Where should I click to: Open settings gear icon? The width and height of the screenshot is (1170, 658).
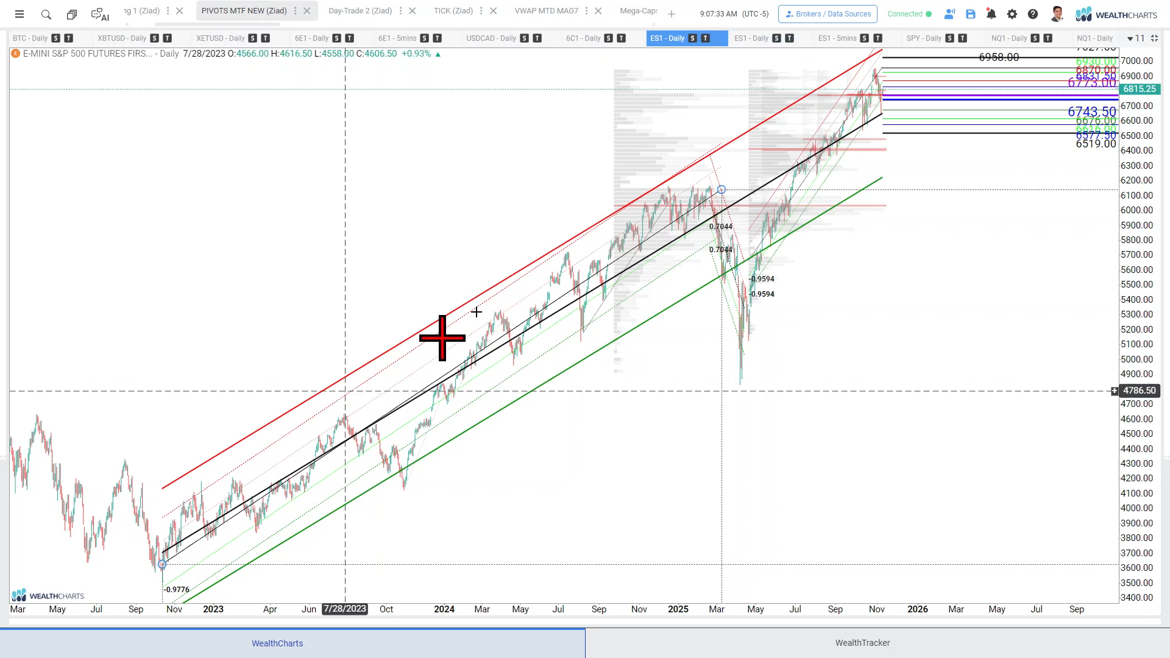[x=1012, y=14]
